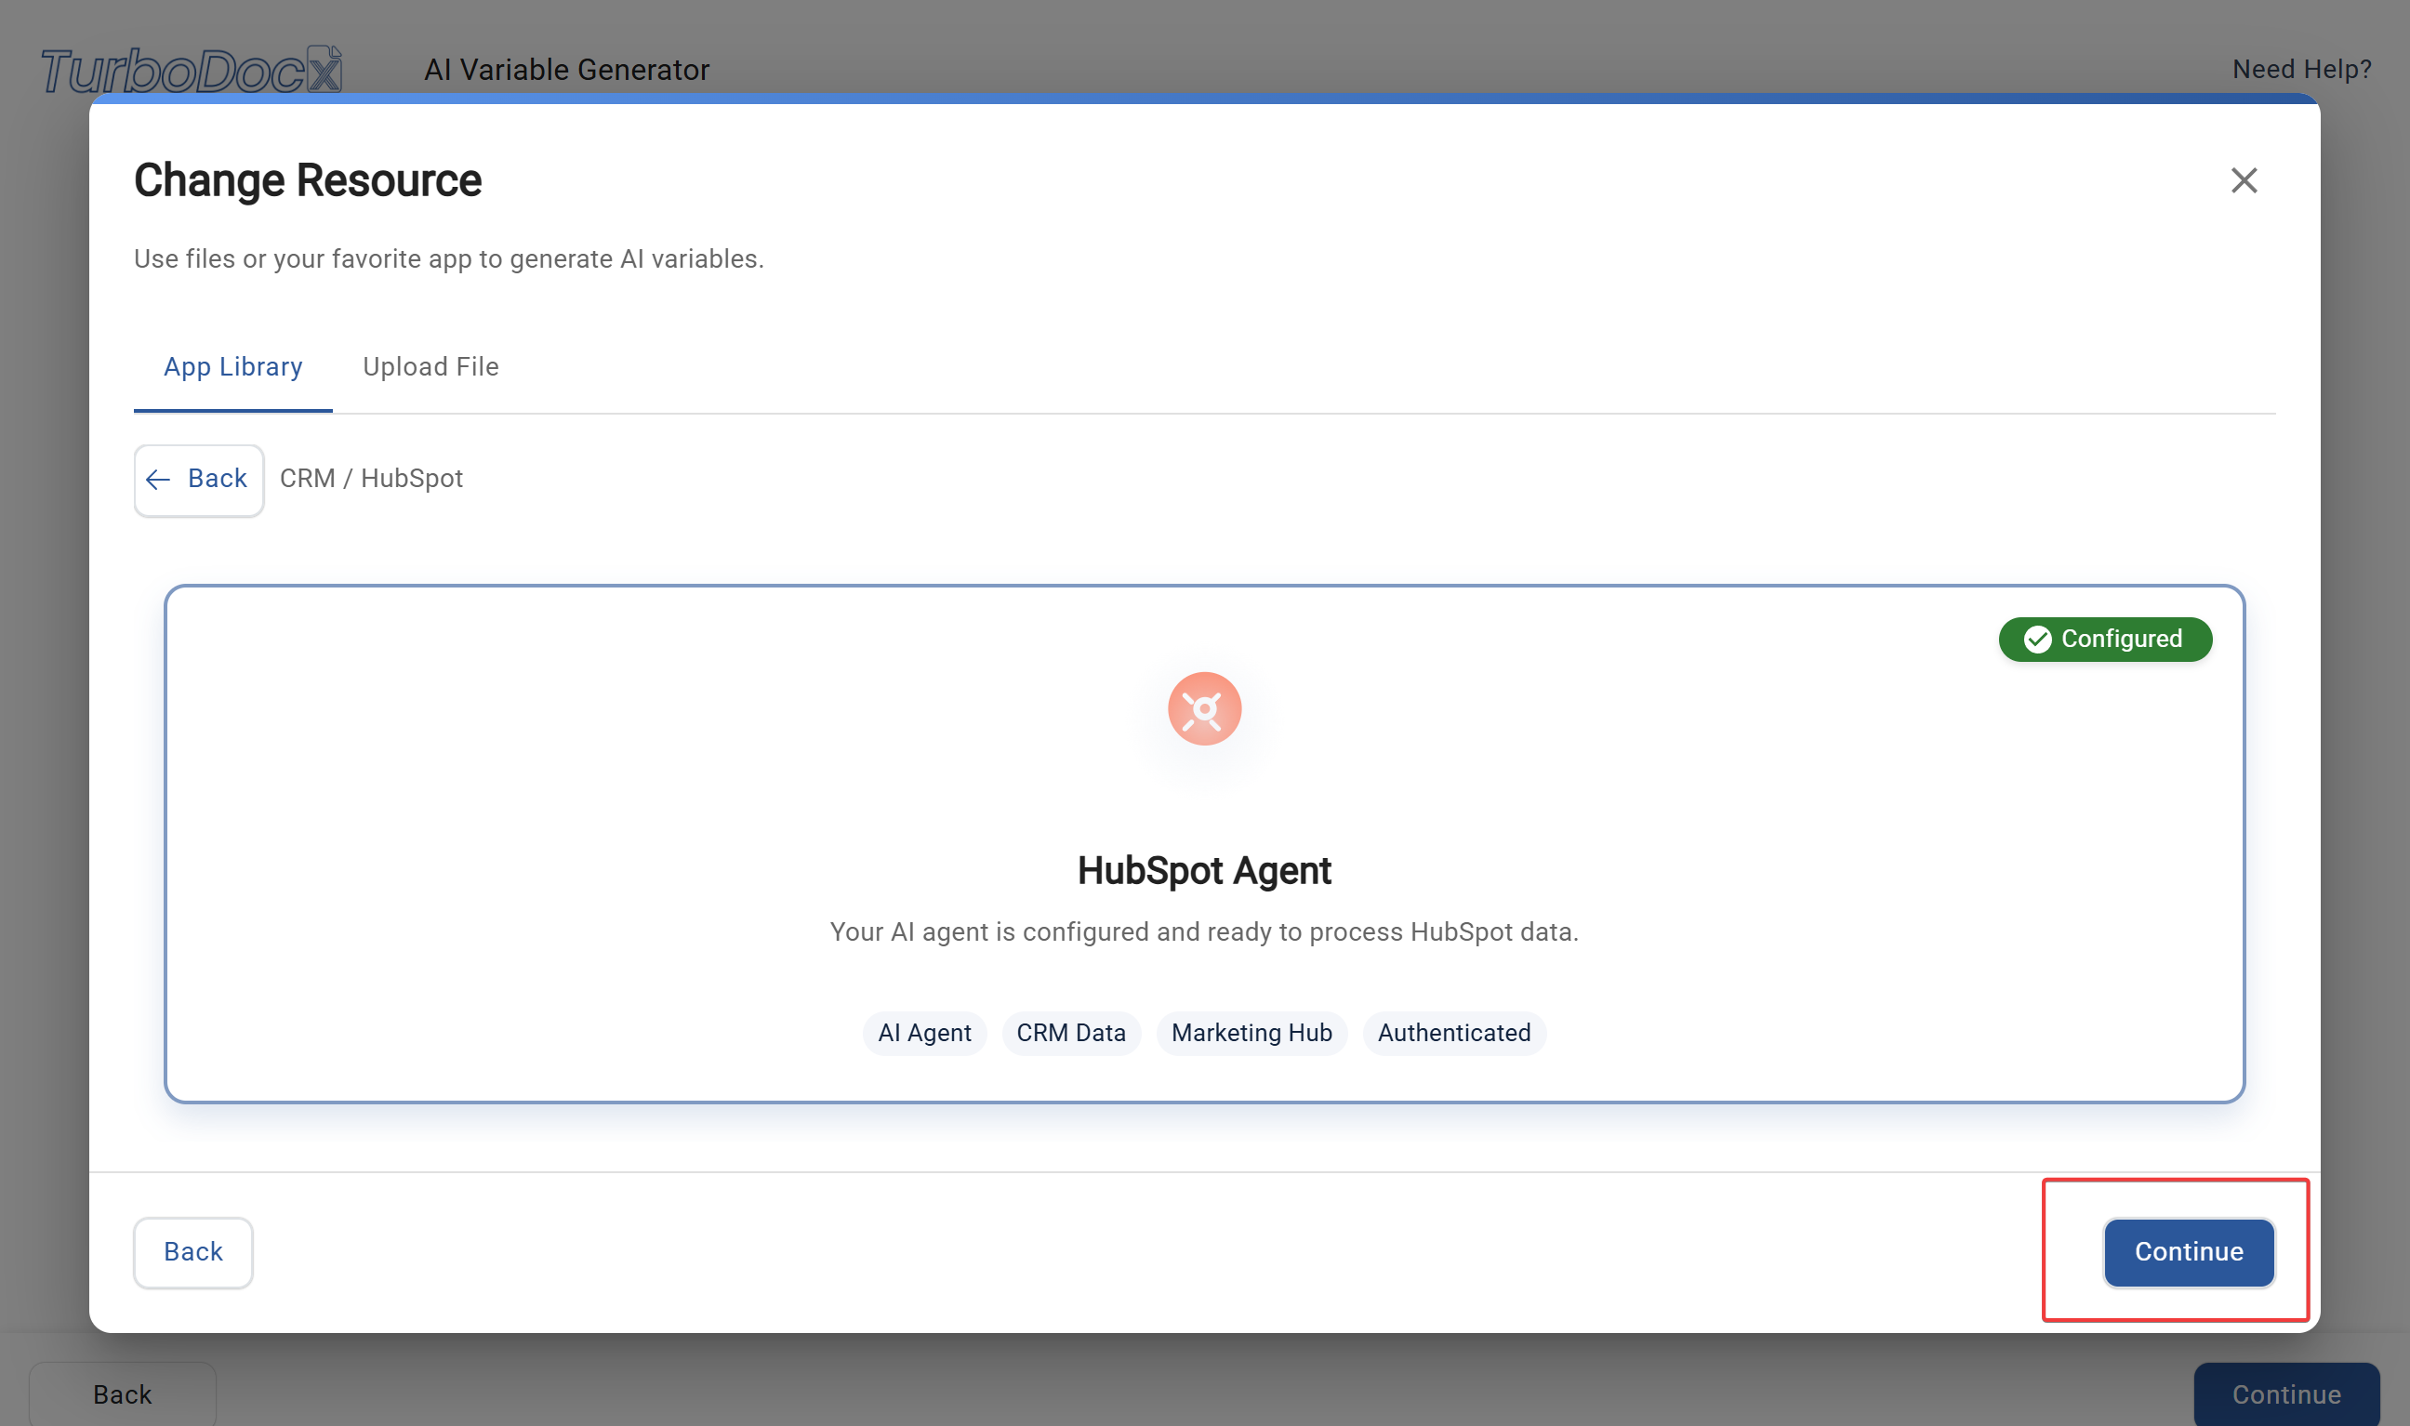Click the Authenticated tag
This screenshot has width=2410, height=1426.
click(x=1454, y=1033)
